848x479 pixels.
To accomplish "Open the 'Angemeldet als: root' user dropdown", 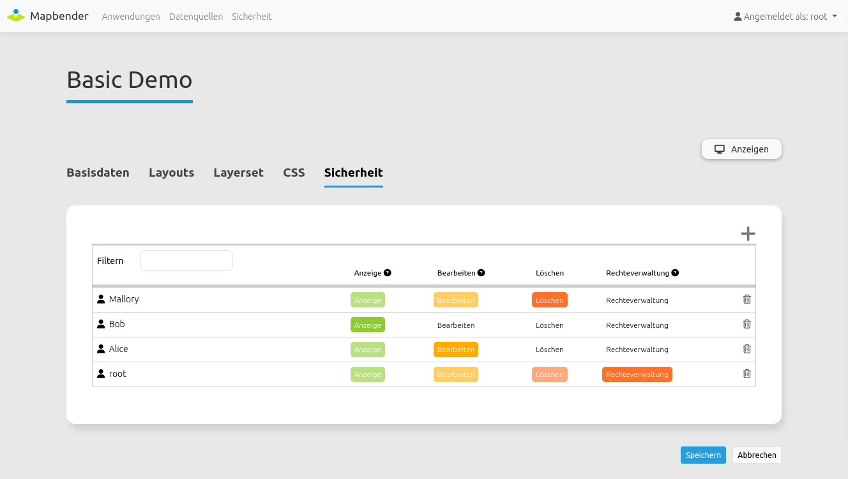I will 785,17.
